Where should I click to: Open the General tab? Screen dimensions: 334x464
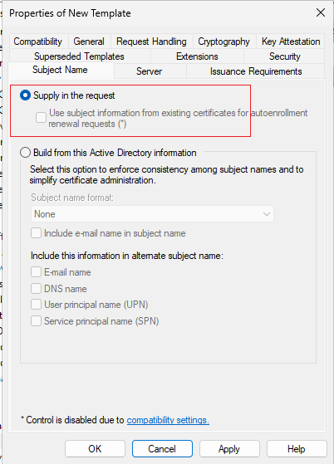(x=89, y=42)
